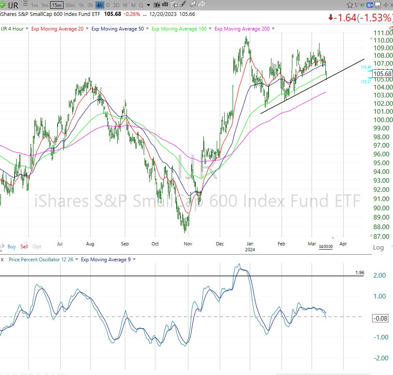393x375 pixels.
Task: Expand the Exp Moving Average 50 dropdown
Action: tap(147, 28)
